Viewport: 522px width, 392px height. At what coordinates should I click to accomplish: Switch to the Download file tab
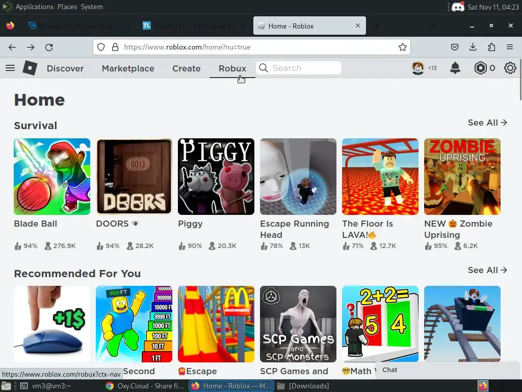tap(78, 26)
